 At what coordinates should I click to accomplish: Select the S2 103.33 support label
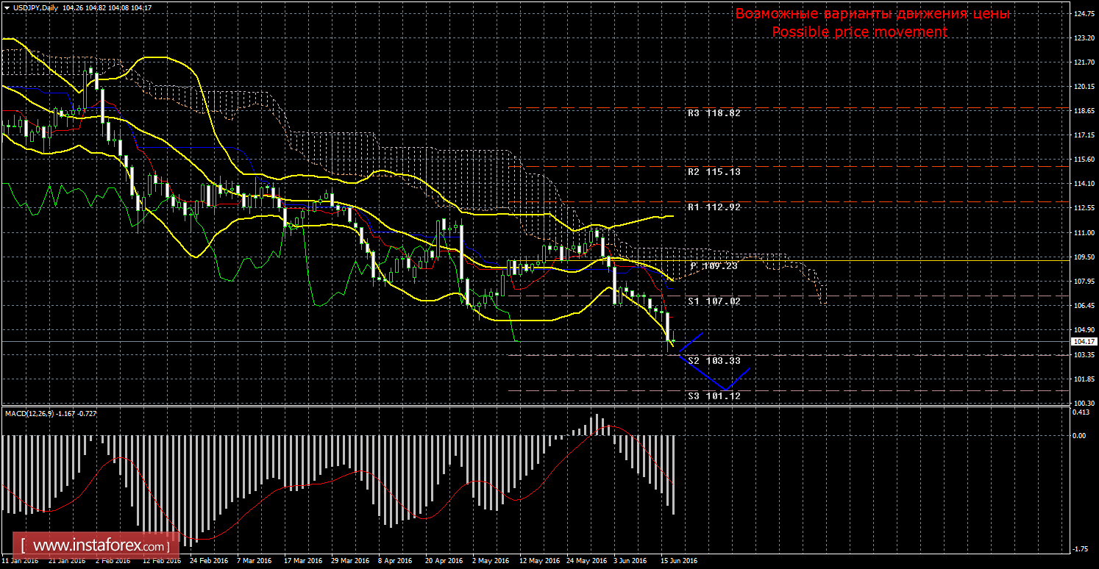pos(714,361)
